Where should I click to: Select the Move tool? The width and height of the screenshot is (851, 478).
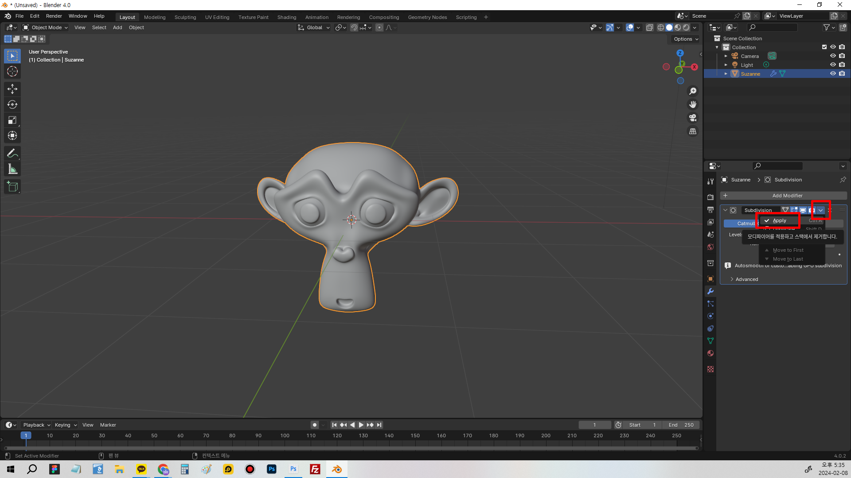[12, 89]
